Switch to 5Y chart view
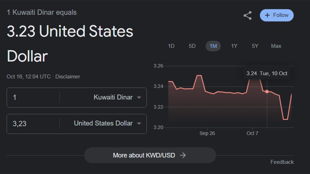Viewport: 310px width, 174px height. (255, 46)
